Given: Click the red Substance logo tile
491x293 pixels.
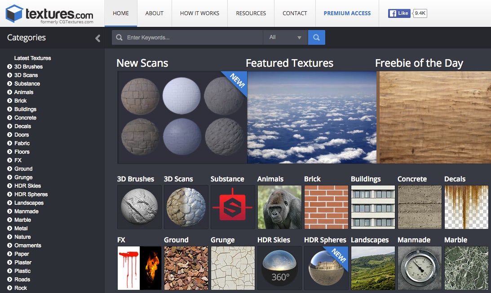Looking at the screenshot, I should (233, 207).
